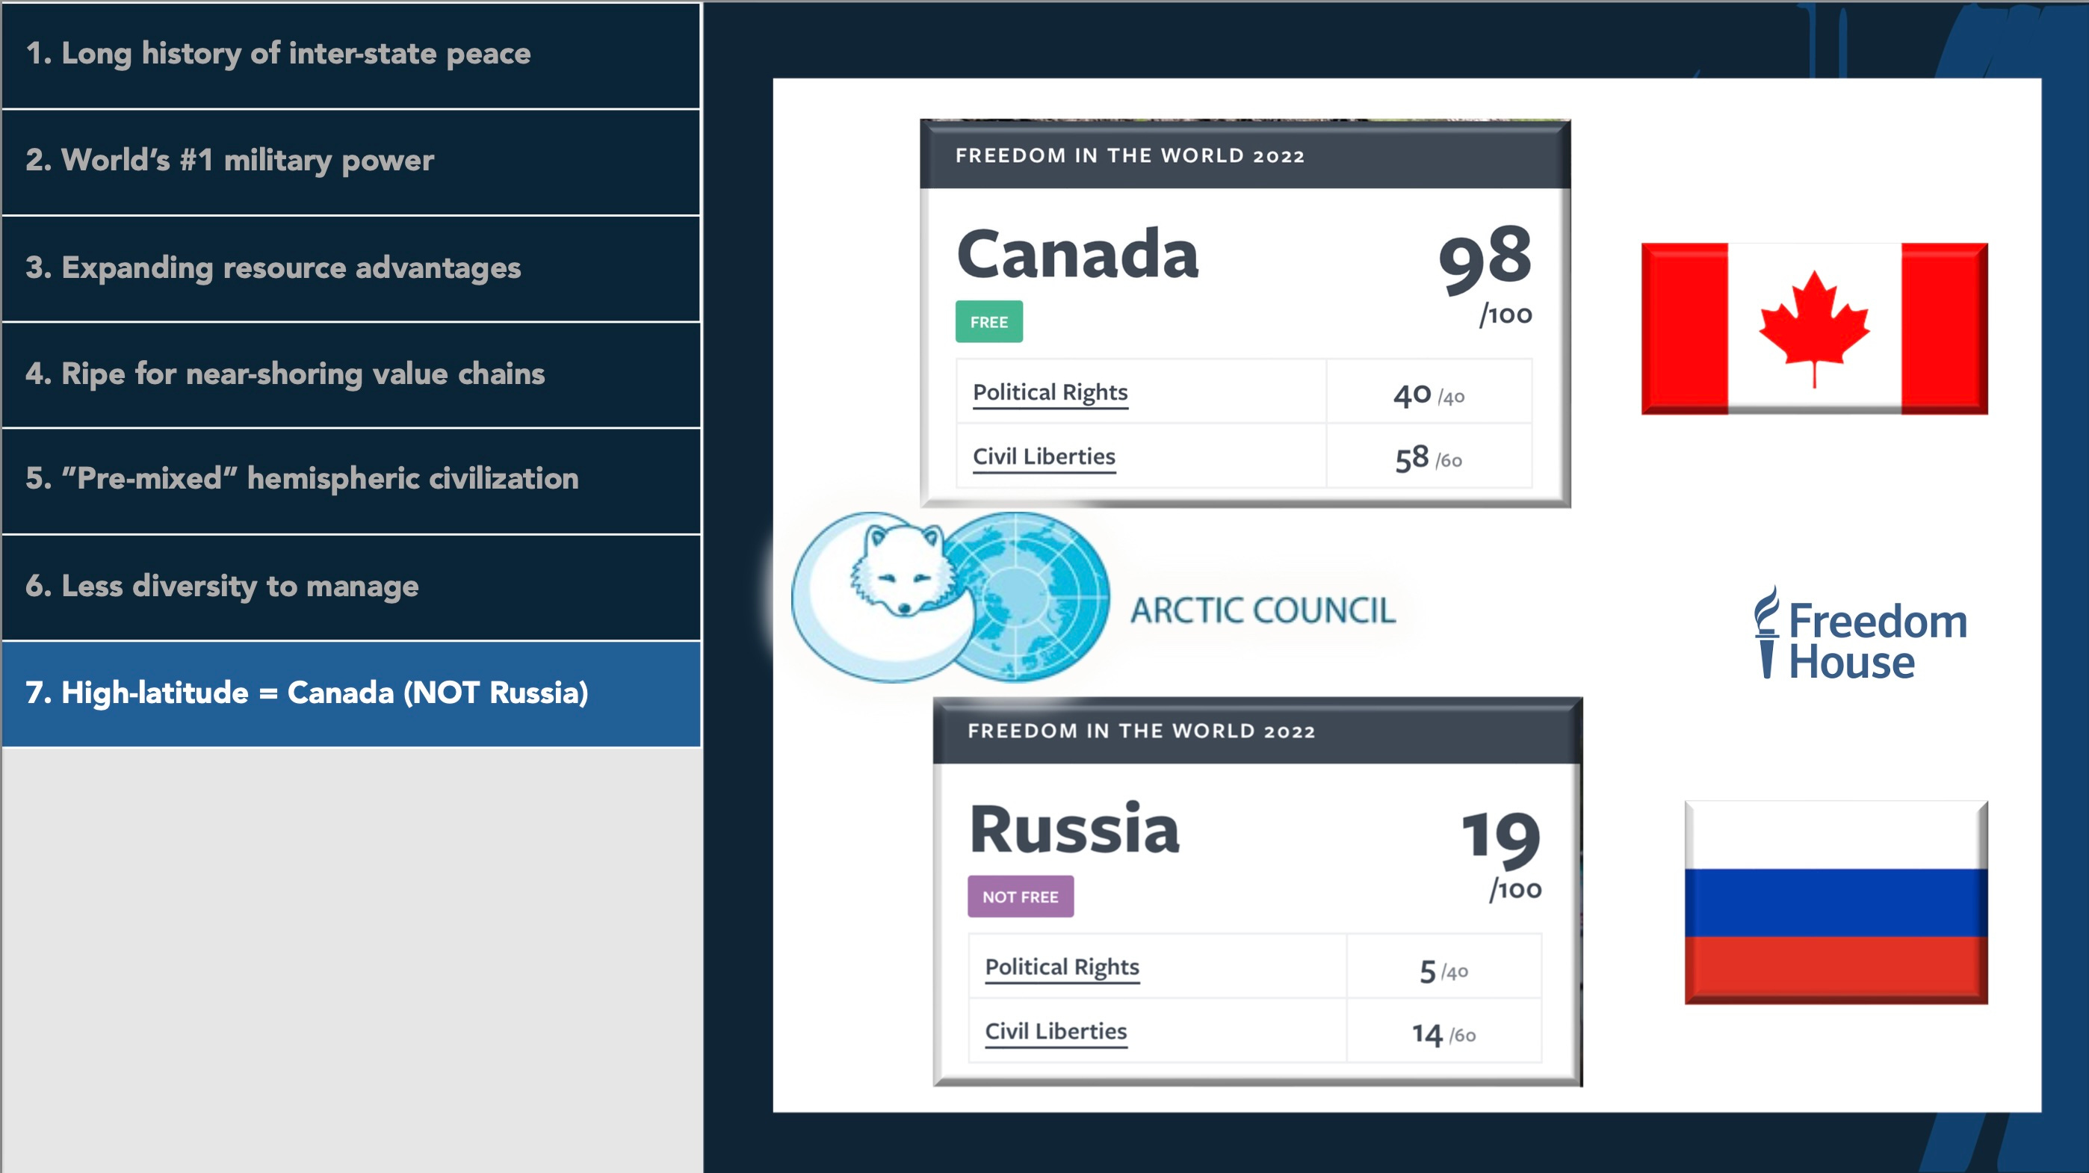Open item 2 World's #1 military power
The width and height of the screenshot is (2089, 1173).
(350, 162)
